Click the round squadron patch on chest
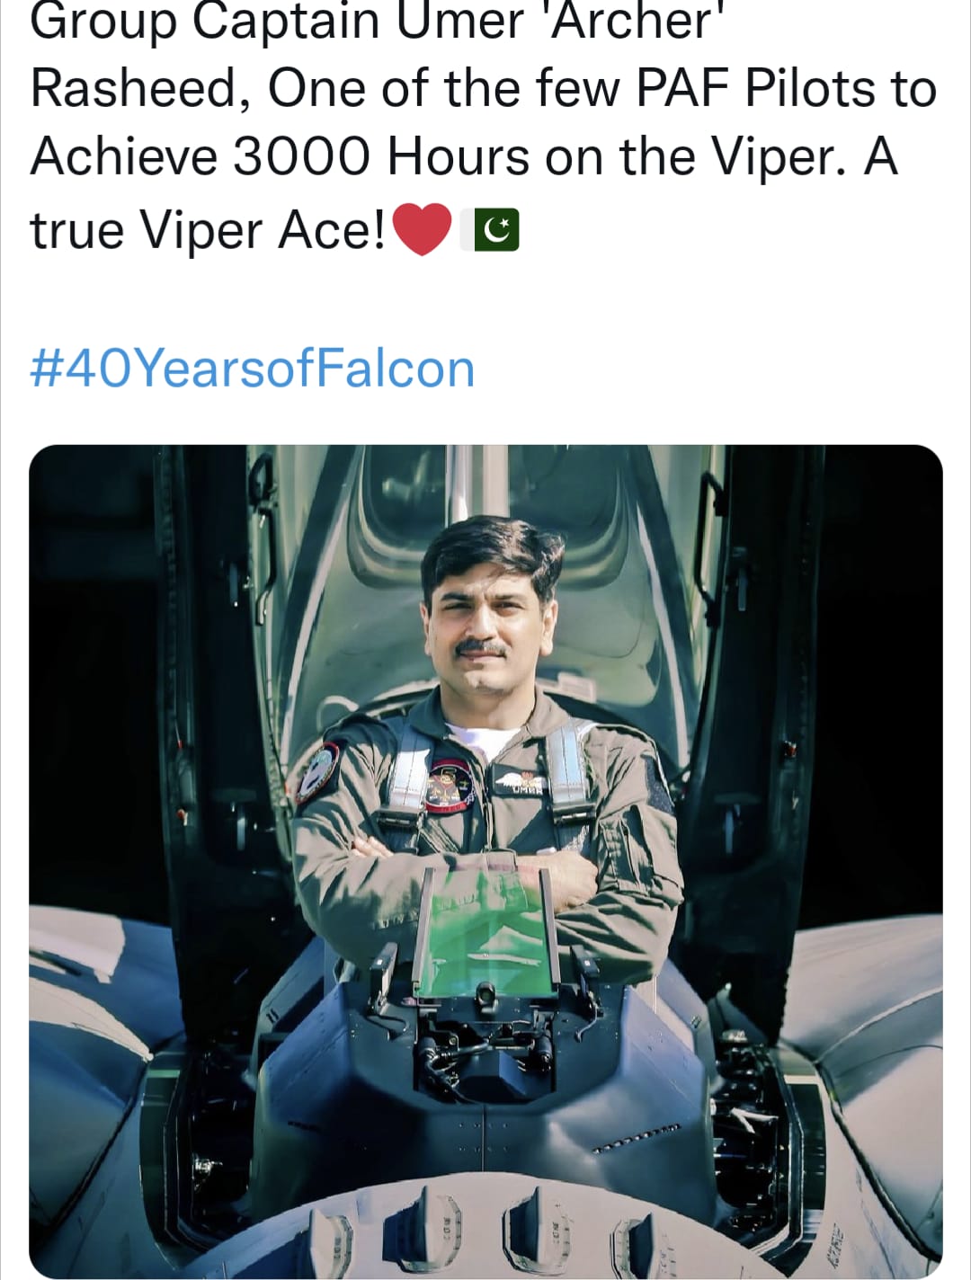971x1280 pixels. pos(450,785)
